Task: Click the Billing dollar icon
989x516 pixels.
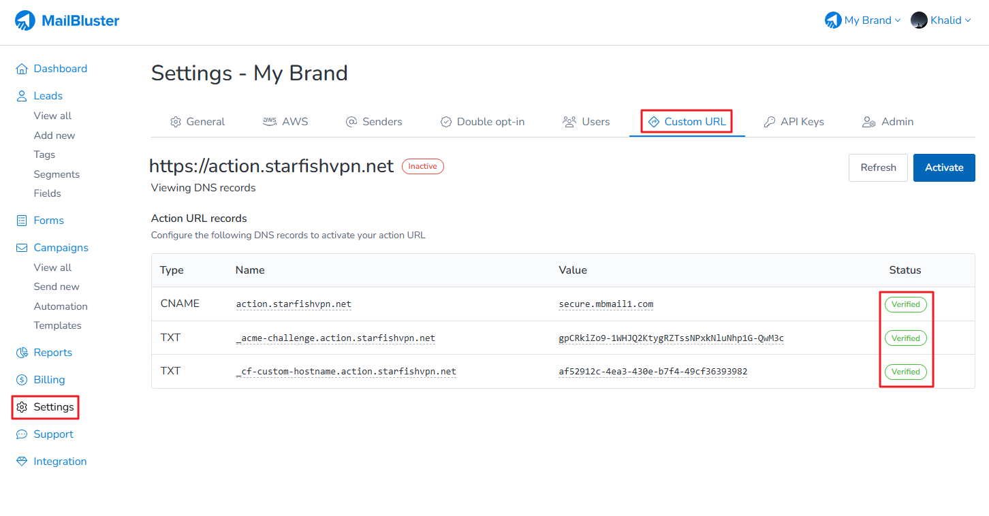Action: 22,380
